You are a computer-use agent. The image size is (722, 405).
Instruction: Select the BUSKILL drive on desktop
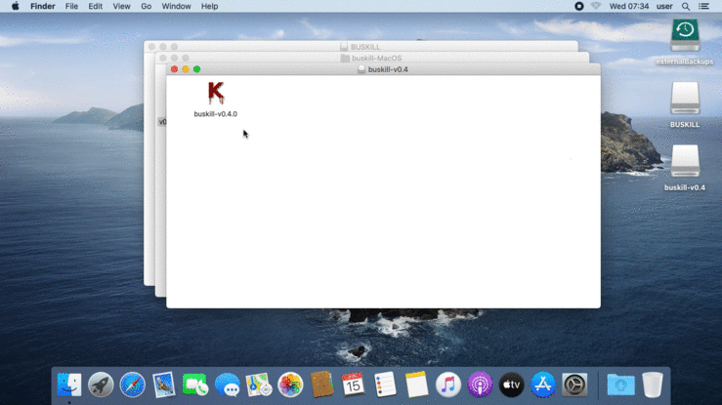point(685,98)
